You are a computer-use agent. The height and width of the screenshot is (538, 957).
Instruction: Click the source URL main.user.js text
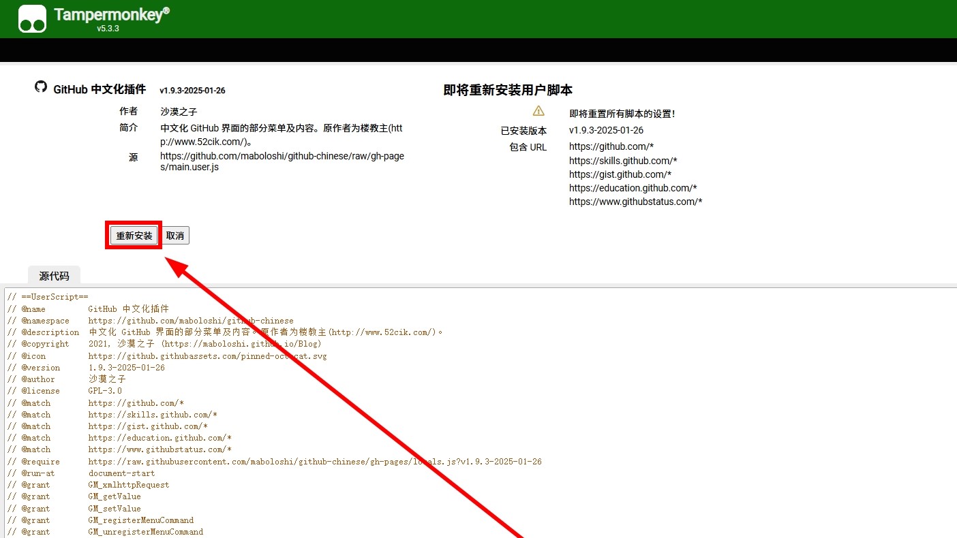pyautogui.click(x=282, y=161)
